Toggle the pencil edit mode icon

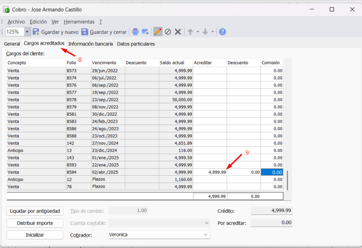tap(158, 32)
